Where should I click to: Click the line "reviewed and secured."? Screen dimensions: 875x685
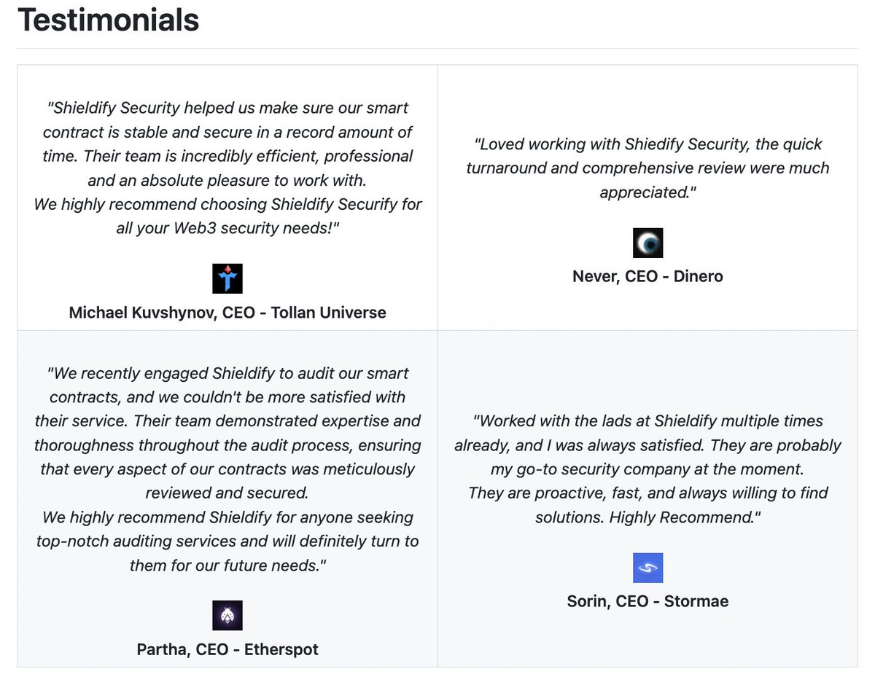click(x=227, y=493)
